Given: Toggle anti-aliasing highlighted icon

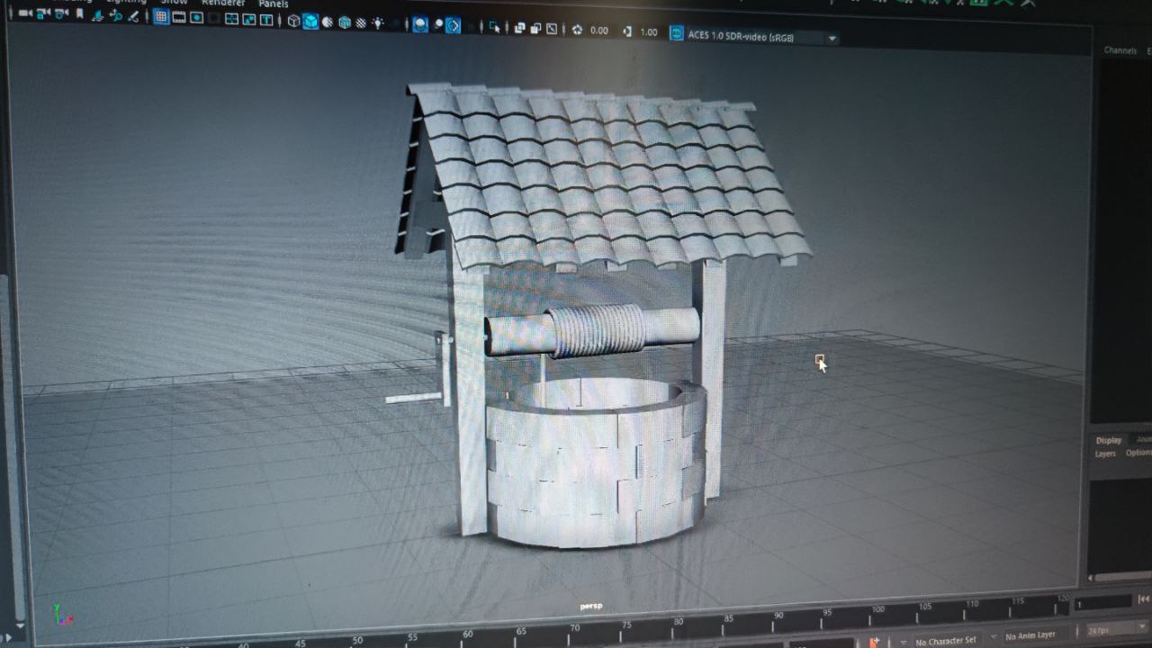Looking at the screenshot, I should [453, 25].
